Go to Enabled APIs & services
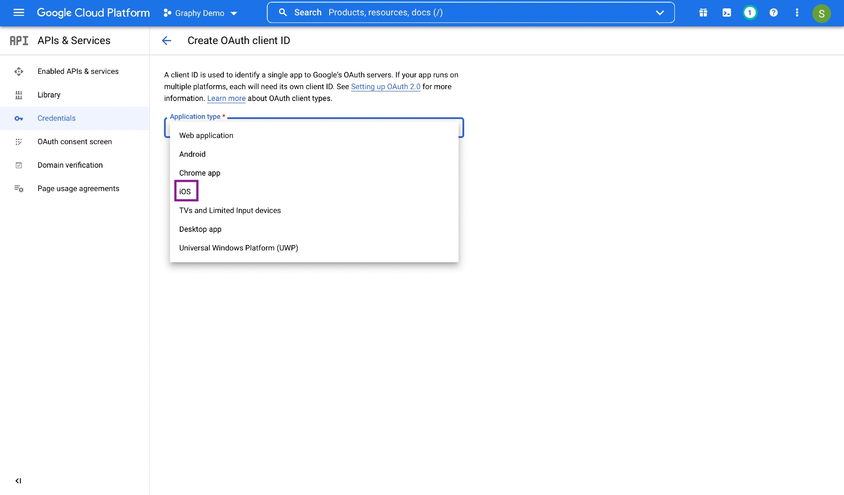 (78, 71)
